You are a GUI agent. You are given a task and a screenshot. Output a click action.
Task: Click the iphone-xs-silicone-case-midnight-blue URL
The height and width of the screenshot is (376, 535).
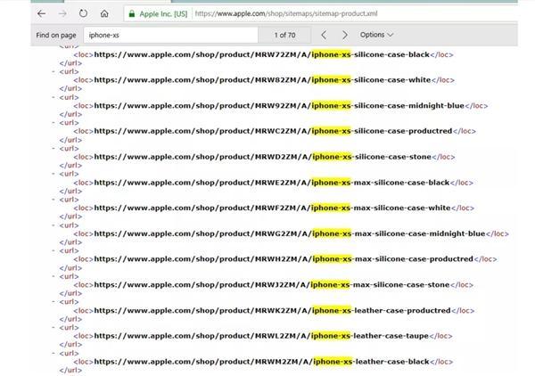click(279, 106)
